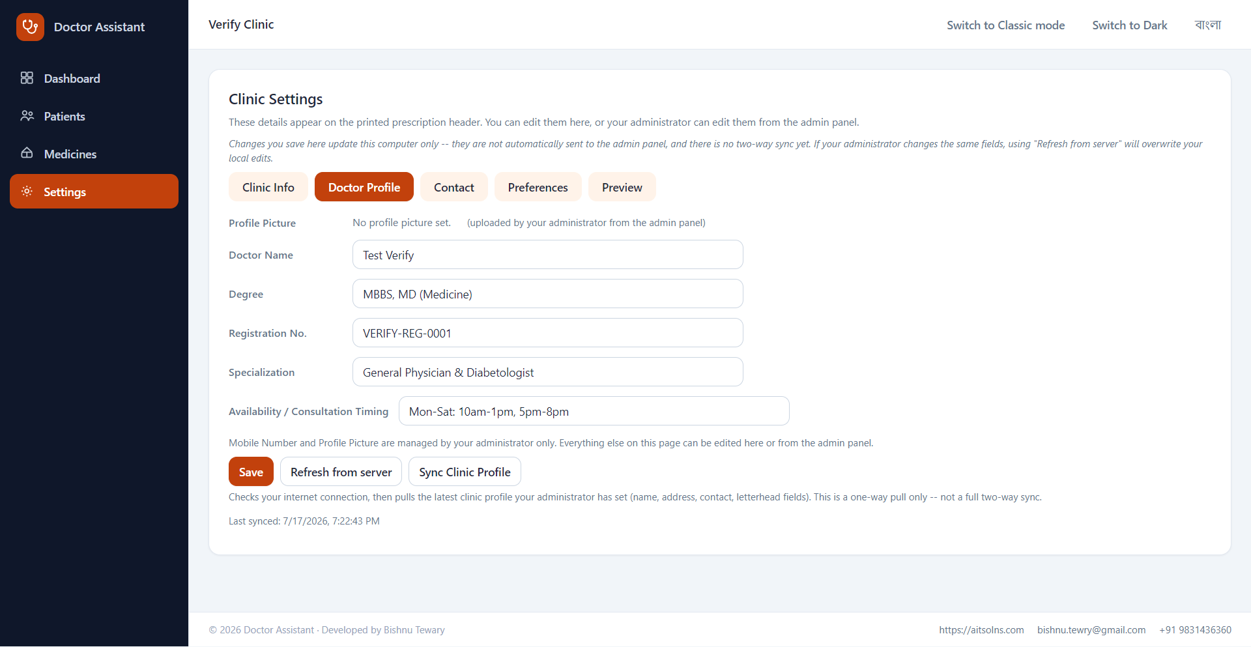Click the Specialization input field
The image size is (1251, 647).
coord(548,372)
